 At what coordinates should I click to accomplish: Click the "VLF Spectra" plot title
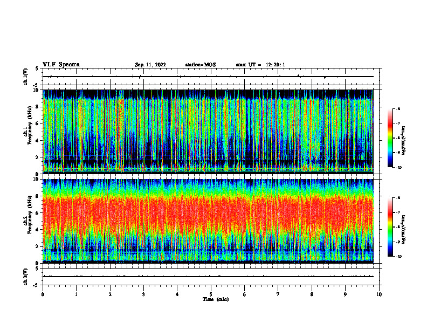click(61, 65)
